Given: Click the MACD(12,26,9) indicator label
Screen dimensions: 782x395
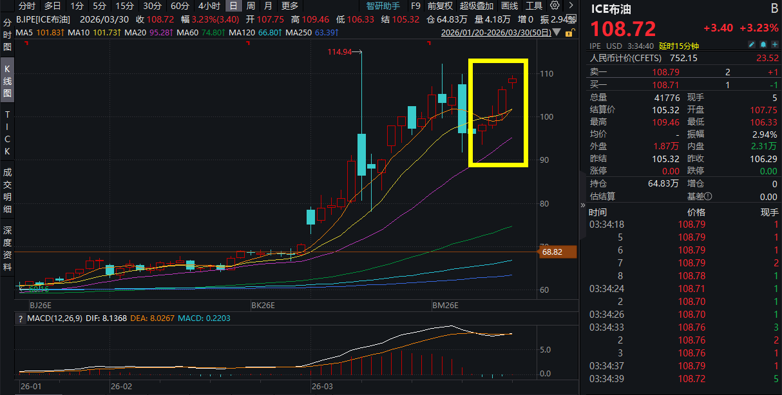Looking at the screenshot, I should pos(53,318).
